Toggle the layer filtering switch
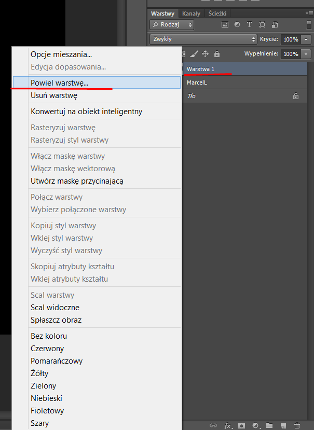The height and width of the screenshot is (430, 314). point(309,24)
